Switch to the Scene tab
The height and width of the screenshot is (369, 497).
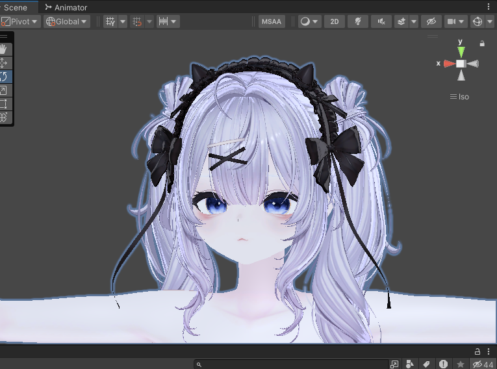pyautogui.click(x=15, y=7)
